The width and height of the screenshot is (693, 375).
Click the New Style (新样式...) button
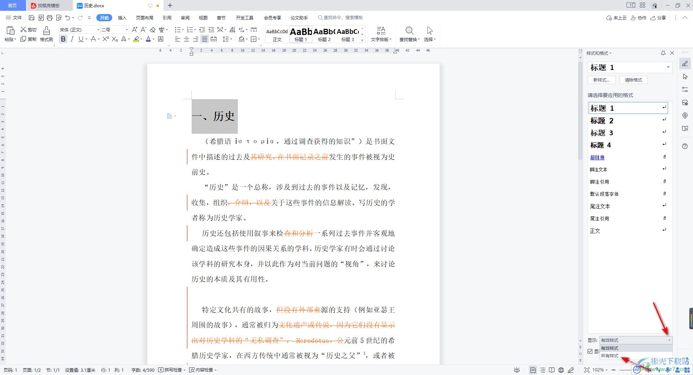pyautogui.click(x=601, y=80)
